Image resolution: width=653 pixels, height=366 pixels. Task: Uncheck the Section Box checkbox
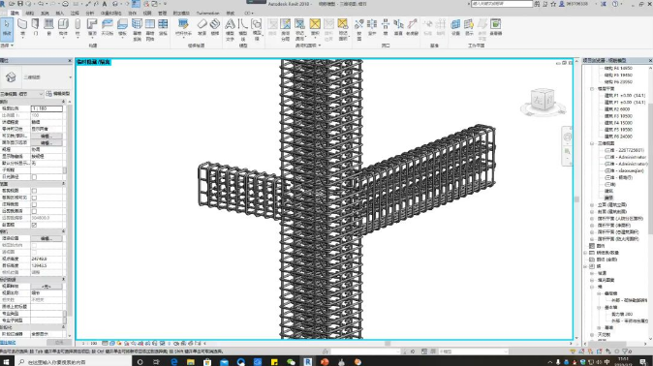point(34,225)
